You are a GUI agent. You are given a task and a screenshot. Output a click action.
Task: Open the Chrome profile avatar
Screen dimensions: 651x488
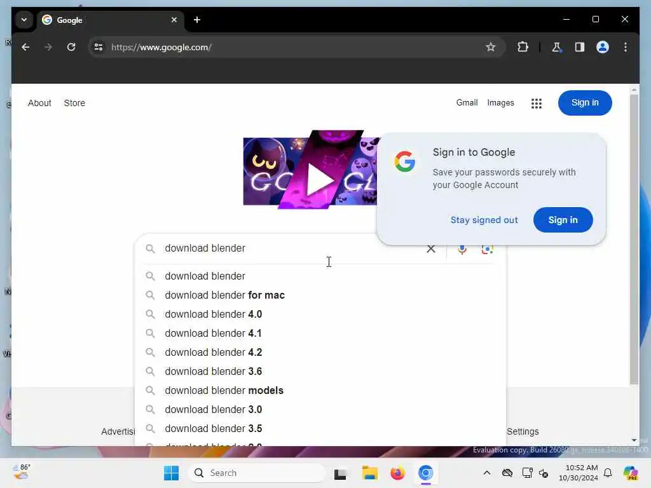pos(603,47)
